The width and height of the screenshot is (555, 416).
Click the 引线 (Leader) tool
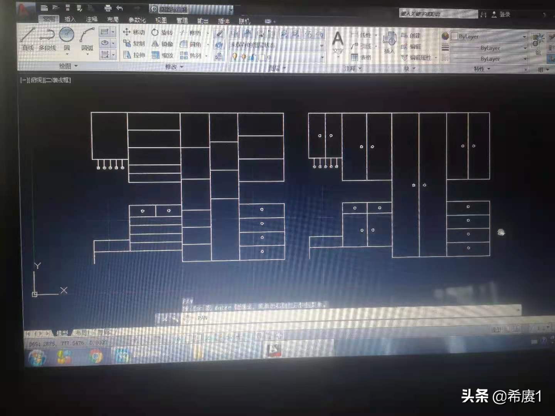tap(362, 46)
